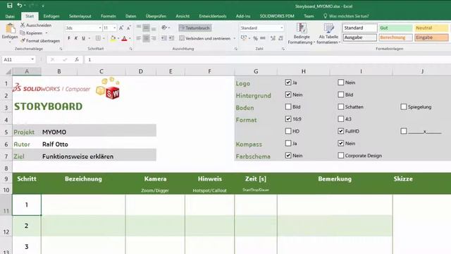Increase font size with larger A icon
This screenshot has width=451, height=254.
pos(121,28)
